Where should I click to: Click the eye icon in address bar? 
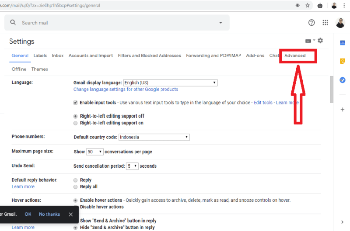[297, 5]
